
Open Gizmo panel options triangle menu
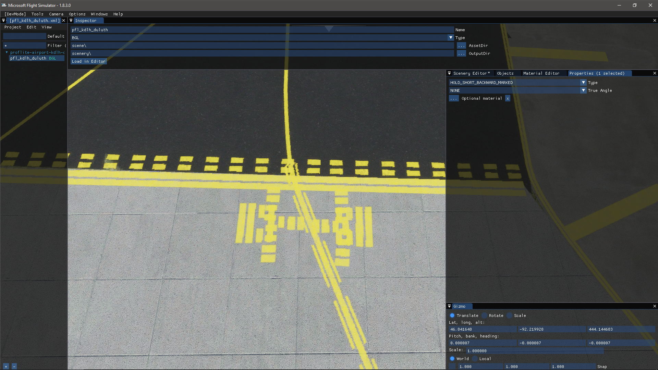tap(449, 306)
